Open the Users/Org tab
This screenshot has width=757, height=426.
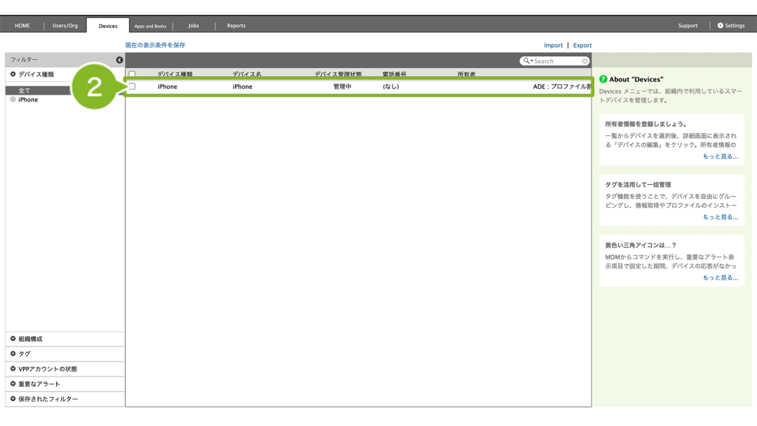(x=65, y=26)
